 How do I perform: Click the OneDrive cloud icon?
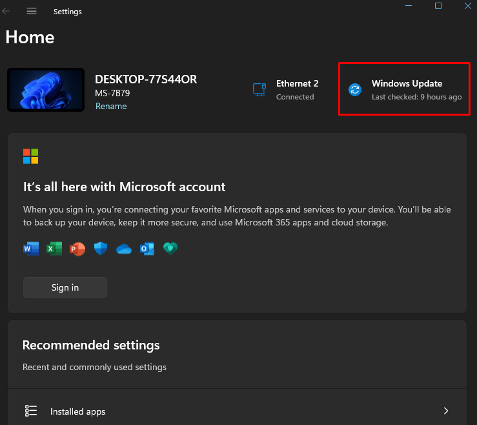click(124, 249)
